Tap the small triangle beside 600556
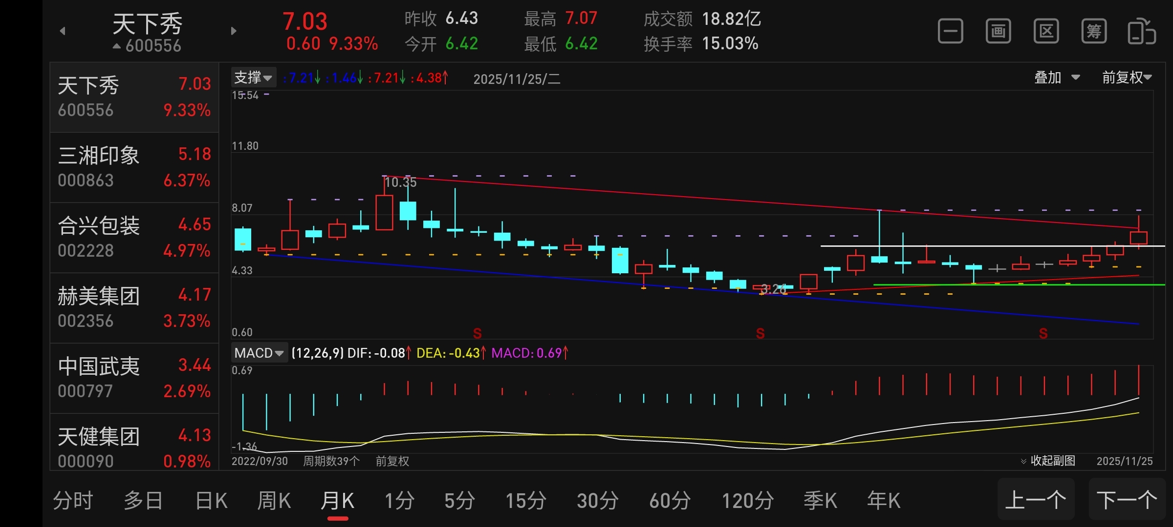The image size is (1173, 527). [117, 46]
